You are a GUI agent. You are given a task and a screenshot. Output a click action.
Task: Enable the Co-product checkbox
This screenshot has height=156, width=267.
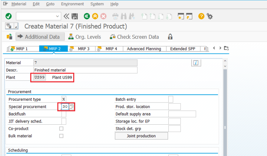pyautogui.click(x=61, y=129)
